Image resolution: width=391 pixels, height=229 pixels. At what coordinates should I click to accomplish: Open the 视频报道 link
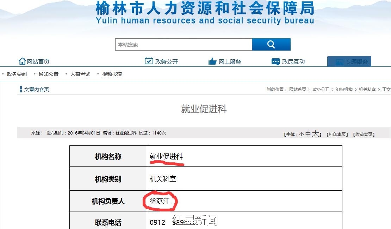click(112, 74)
